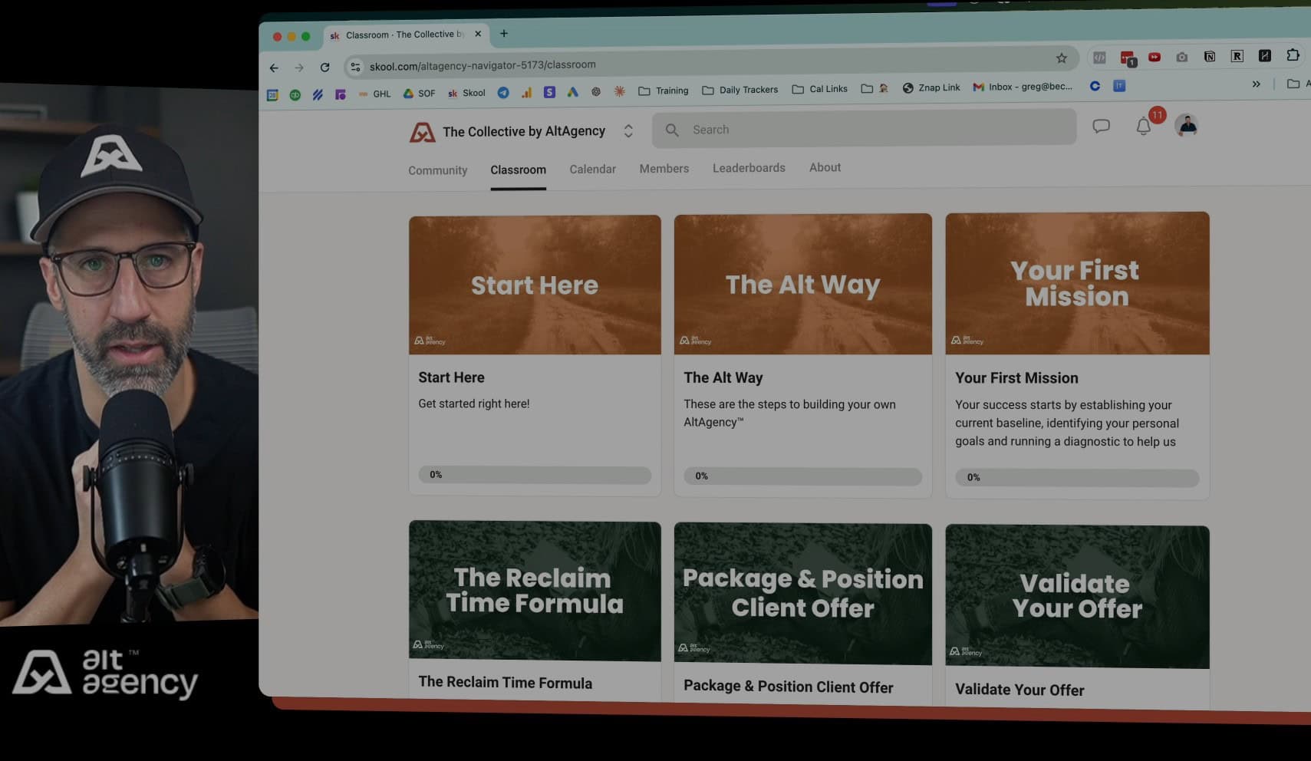
Task: View site information icon in address bar
Action: pyautogui.click(x=355, y=67)
